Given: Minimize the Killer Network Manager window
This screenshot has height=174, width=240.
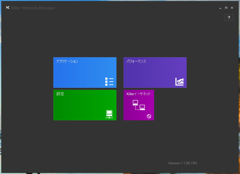Looking at the screenshot, I should click(220, 8).
